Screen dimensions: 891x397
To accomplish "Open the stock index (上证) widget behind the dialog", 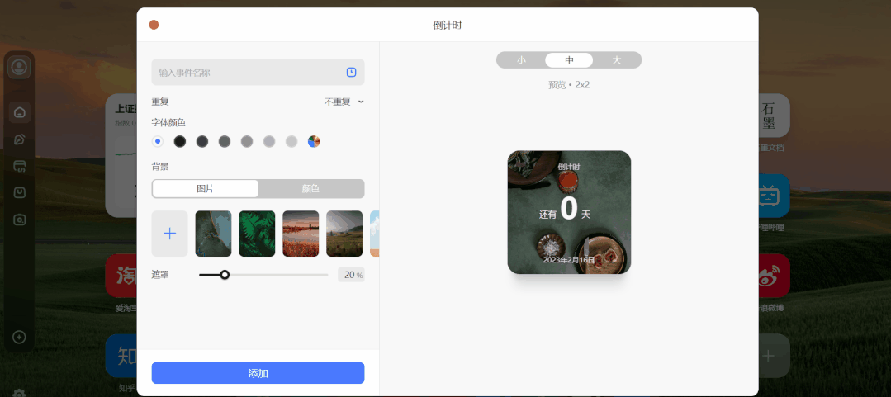I will (x=121, y=156).
